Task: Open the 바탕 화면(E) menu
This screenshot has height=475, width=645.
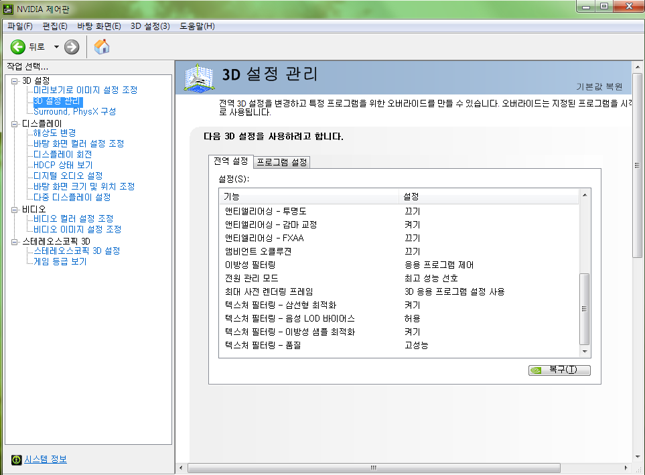Action: coord(98,26)
